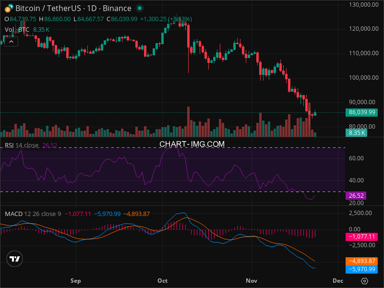Select the Vol · BTC indicator legend
The width and height of the screenshot is (384, 288).
[17, 30]
